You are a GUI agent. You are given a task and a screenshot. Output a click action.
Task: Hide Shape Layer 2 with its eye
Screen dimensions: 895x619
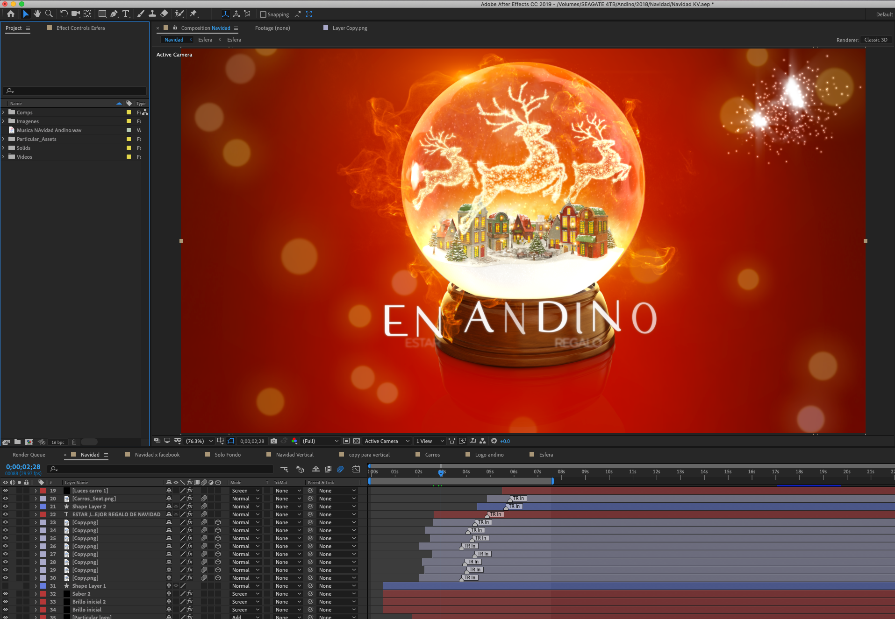pos(6,506)
